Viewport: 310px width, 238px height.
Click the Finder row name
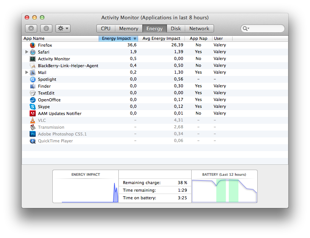click(x=44, y=86)
